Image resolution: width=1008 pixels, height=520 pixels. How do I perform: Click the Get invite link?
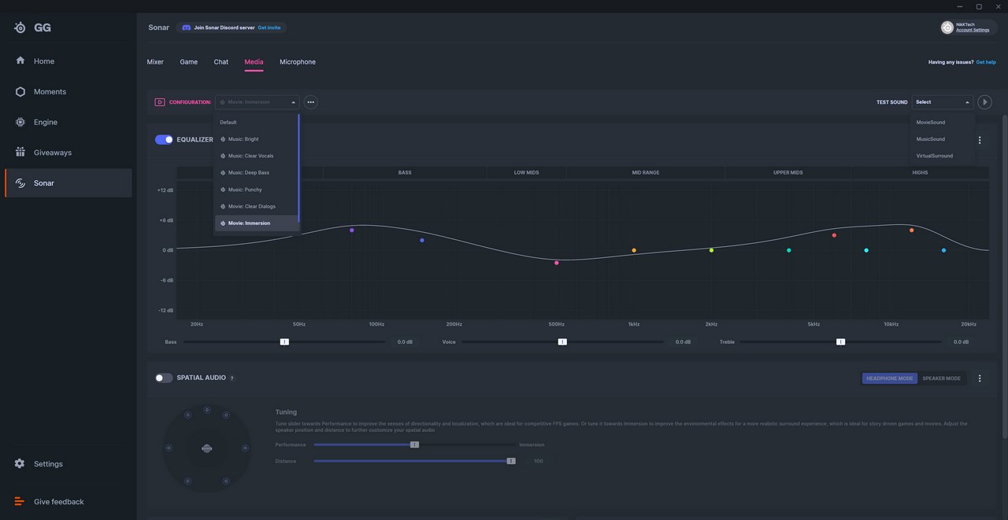pos(269,28)
